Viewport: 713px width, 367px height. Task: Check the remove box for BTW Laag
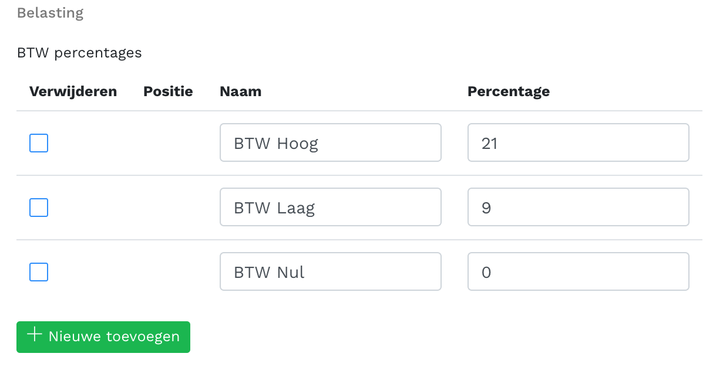click(39, 208)
